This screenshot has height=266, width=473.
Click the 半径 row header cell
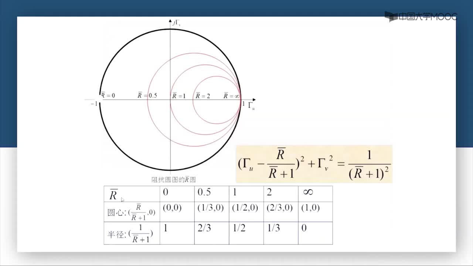point(132,233)
